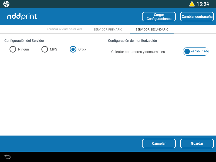Go to Servidor Secundario tab

click(x=152, y=29)
